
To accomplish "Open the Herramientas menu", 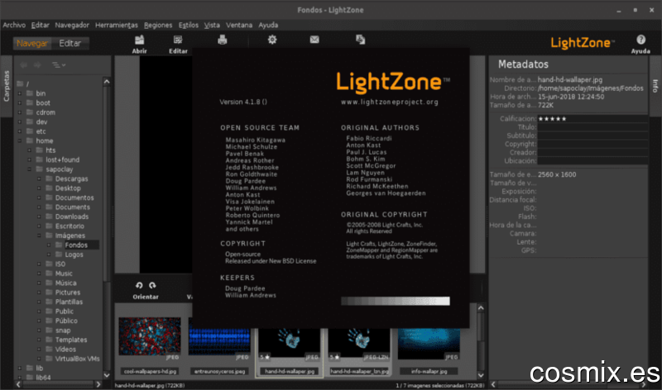I will tap(117, 25).
